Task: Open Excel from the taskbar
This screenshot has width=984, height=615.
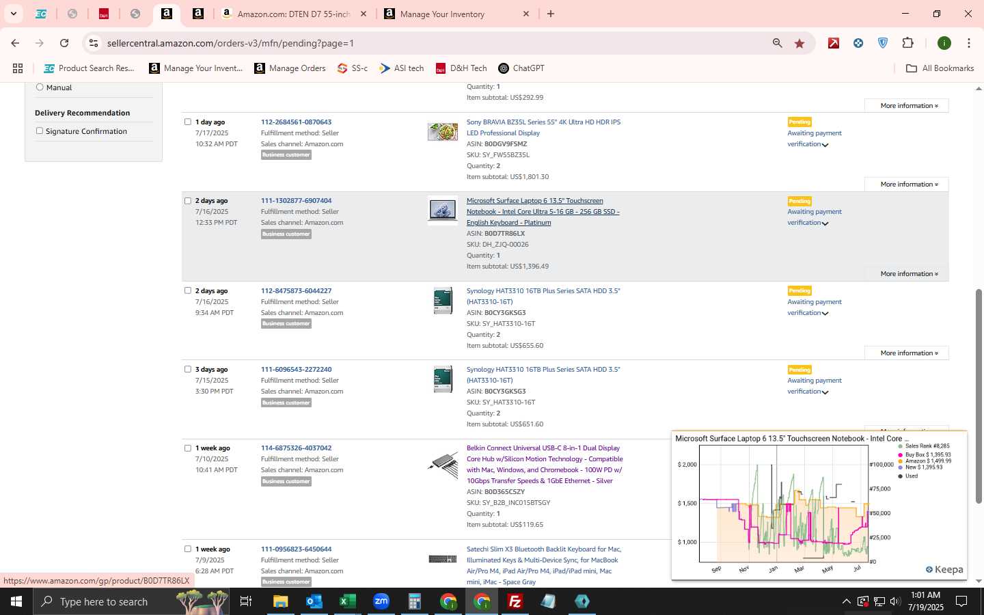Action: pos(347,601)
